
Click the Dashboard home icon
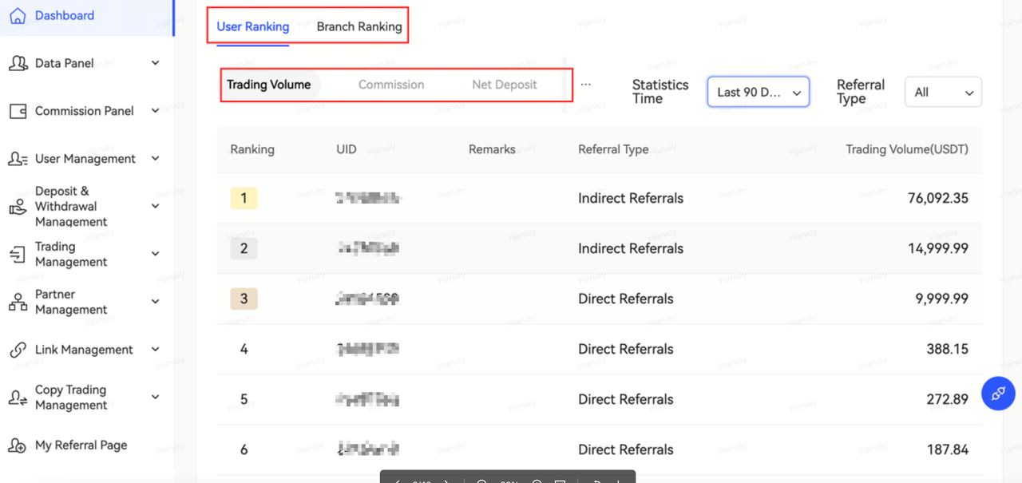(18, 16)
